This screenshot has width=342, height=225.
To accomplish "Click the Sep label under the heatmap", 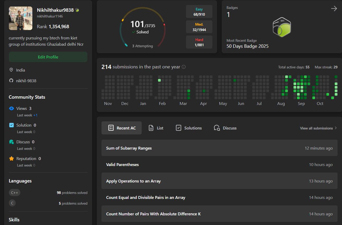I will [301, 104].
